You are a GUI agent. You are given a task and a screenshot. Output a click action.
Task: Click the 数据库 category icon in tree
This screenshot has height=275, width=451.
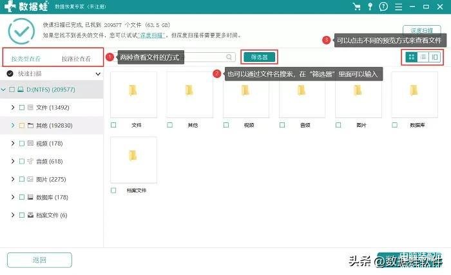[30, 197]
